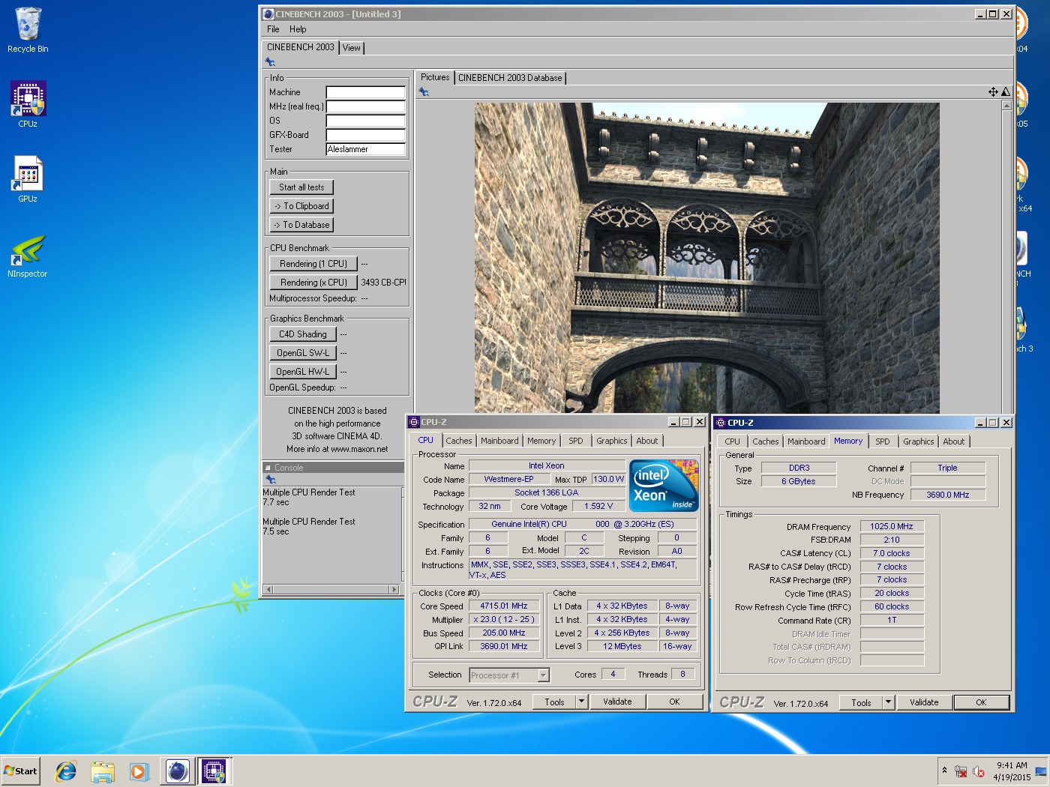1050x787 pixels.
Task: Open Caches tab in left CPU-Z window
Action: pos(459,441)
